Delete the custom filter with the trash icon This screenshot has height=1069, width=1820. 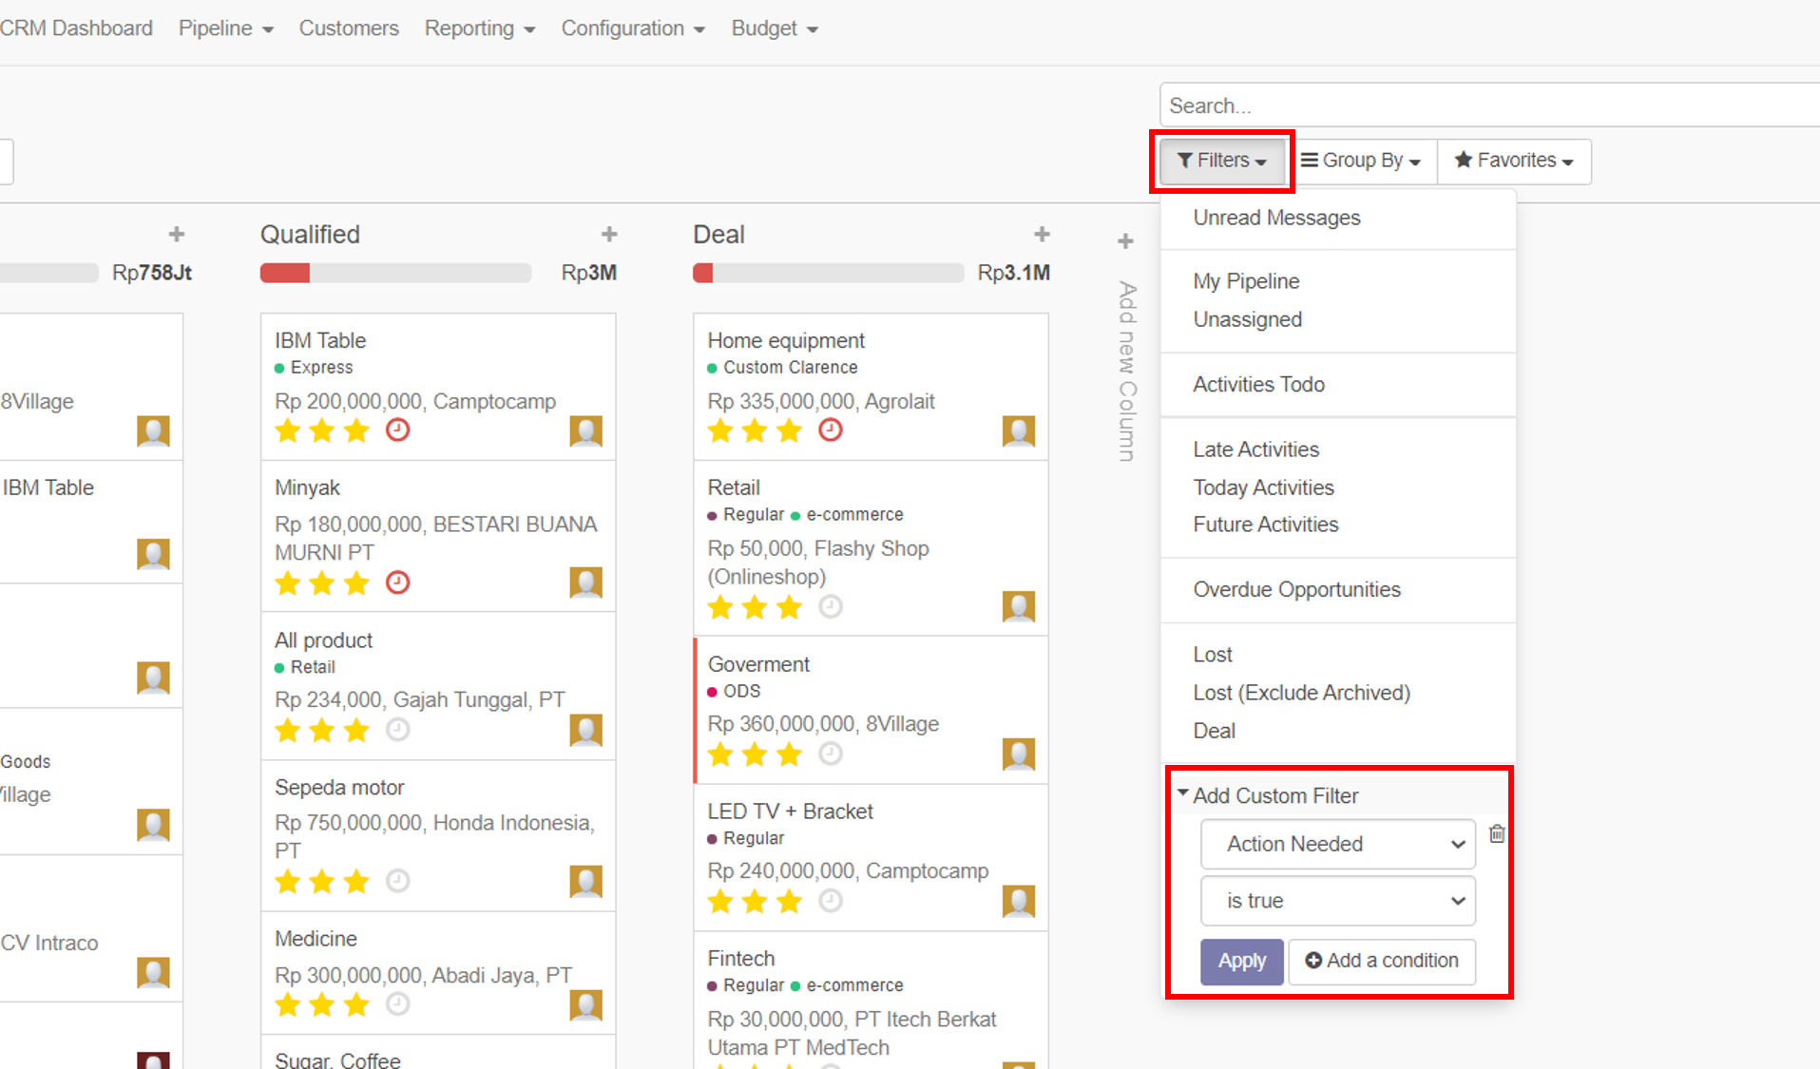click(1497, 834)
